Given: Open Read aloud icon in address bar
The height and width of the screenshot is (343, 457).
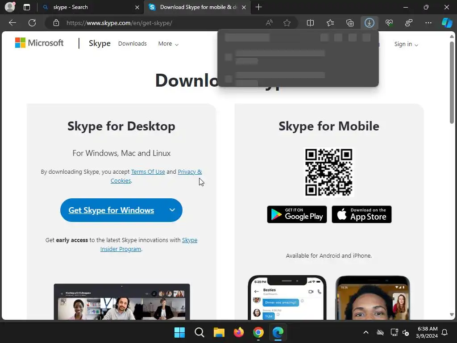Looking at the screenshot, I should tap(269, 23).
